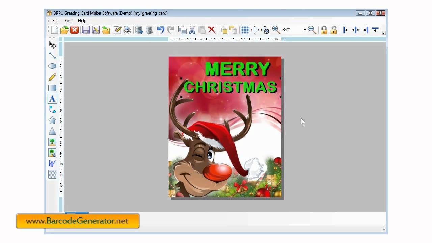
Task: Open the Edit menu
Action: 68,21
